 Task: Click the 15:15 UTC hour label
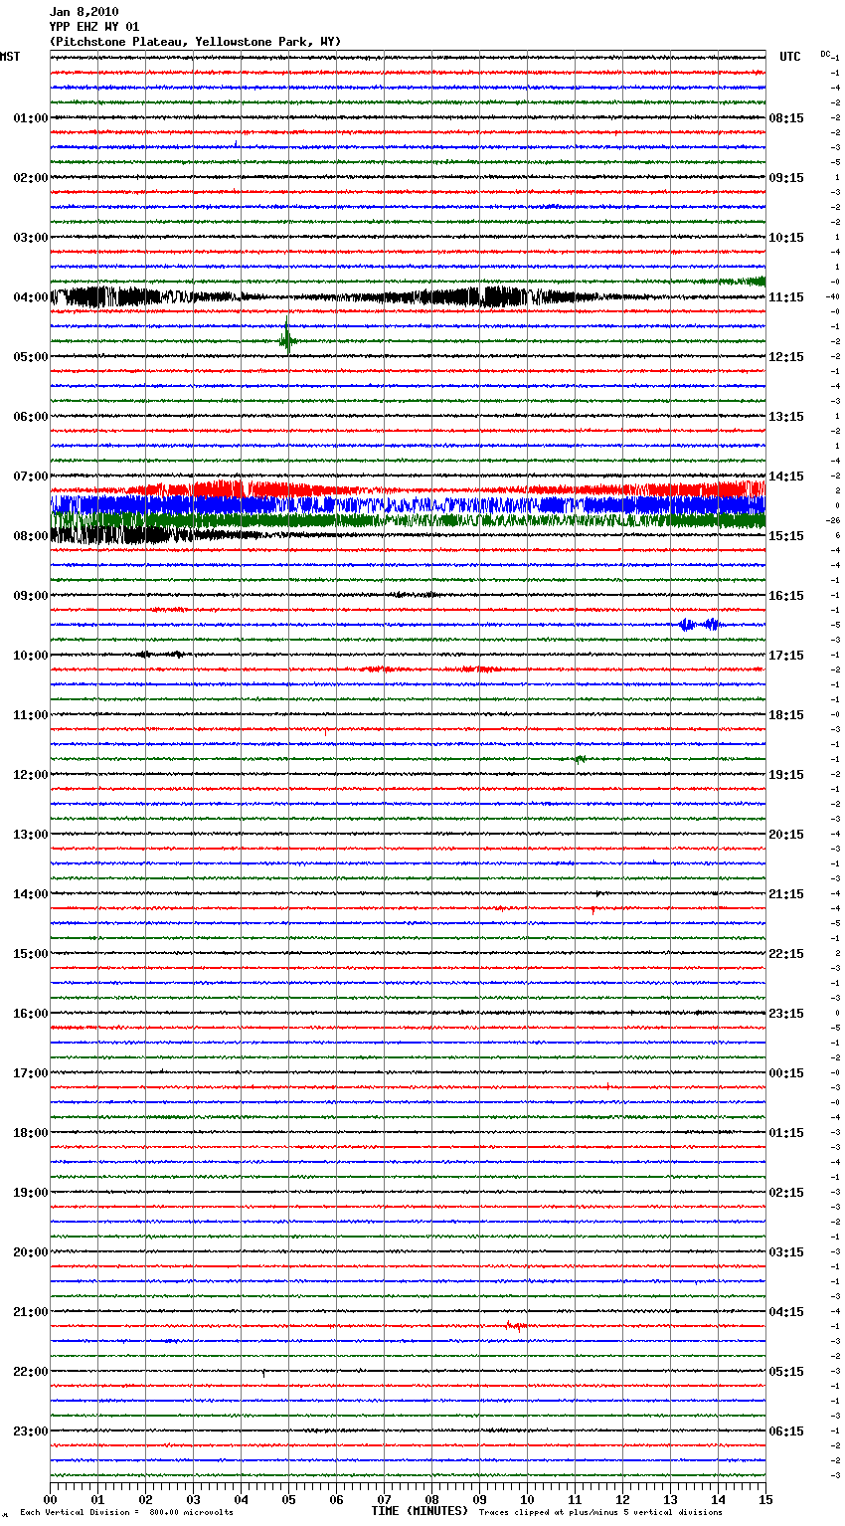click(x=786, y=536)
